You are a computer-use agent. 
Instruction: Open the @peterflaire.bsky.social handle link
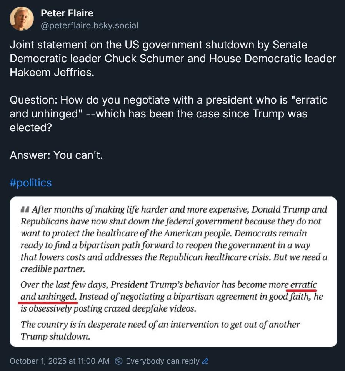pos(89,26)
